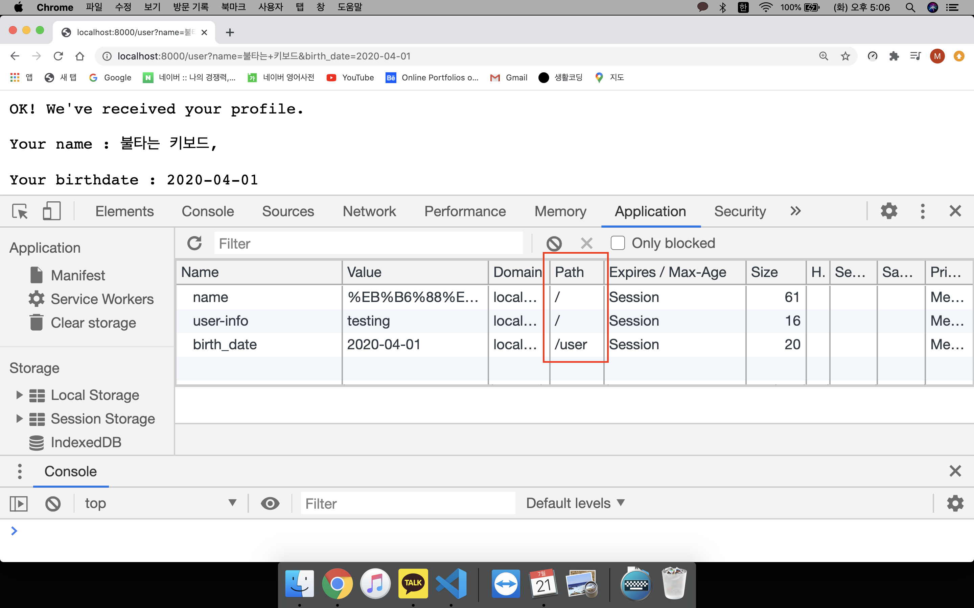Viewport: 974px width, 608px height.
Task: Click the clear all cookies icon
Action: click(554, 243)
